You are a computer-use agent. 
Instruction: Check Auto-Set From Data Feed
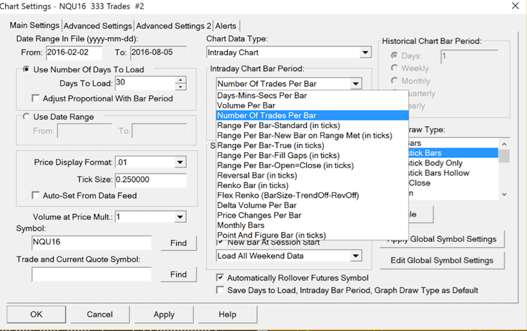(x=36, y=196)
